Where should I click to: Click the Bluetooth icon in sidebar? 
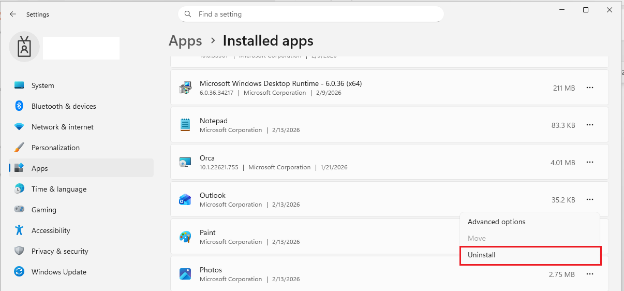click(19, 106)
